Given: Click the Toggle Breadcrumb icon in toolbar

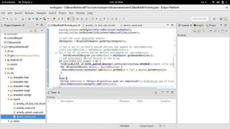Looking at the screenshot, I should [x=68, y=19].
